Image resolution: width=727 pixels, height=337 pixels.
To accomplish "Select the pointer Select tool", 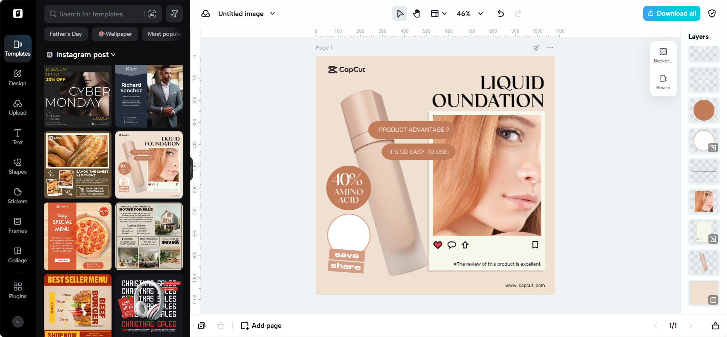I will tap(400, 14).
